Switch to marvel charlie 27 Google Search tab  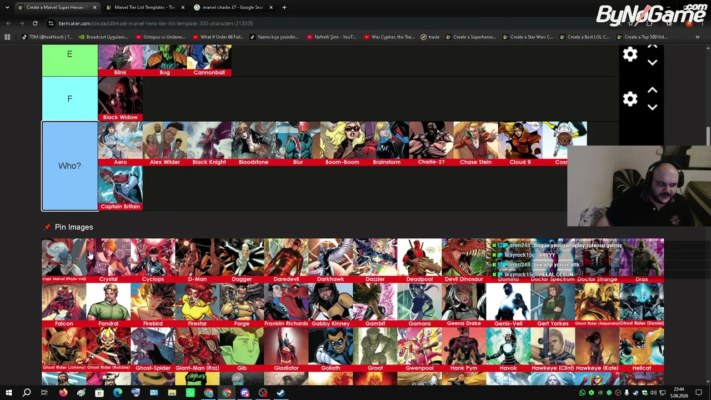pos(233,7)
